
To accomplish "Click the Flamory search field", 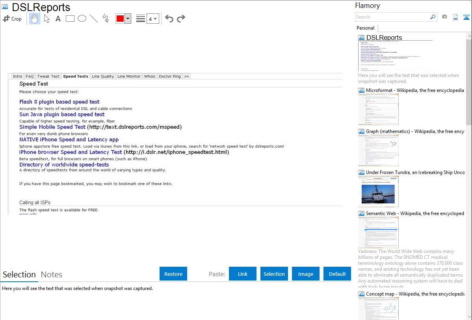I will point(392,17).
